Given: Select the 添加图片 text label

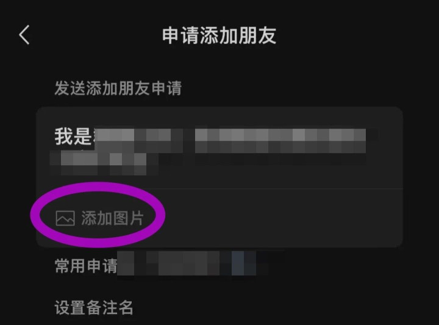Looking at the screenshot, I should pyautogui.click(x=112, y=218).
